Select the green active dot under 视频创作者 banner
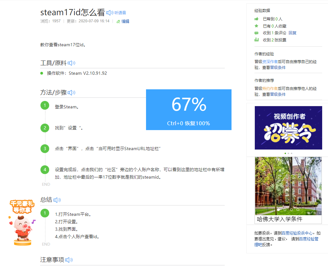 pyautogui.click(x=285, y=153)
